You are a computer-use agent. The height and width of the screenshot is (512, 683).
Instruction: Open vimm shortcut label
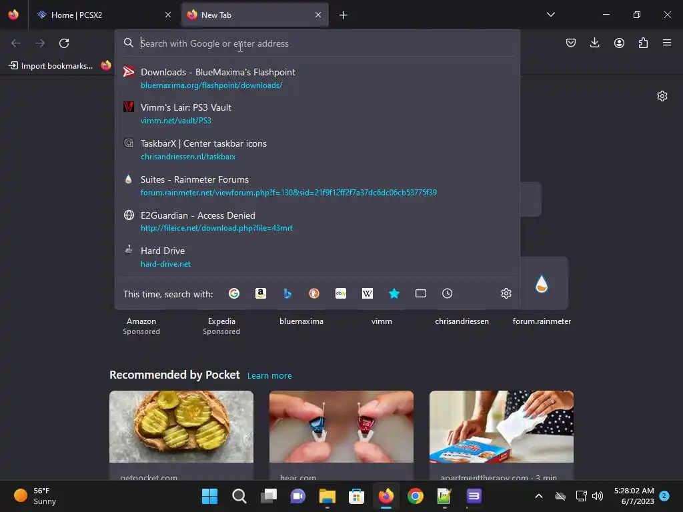pos(382,321)
